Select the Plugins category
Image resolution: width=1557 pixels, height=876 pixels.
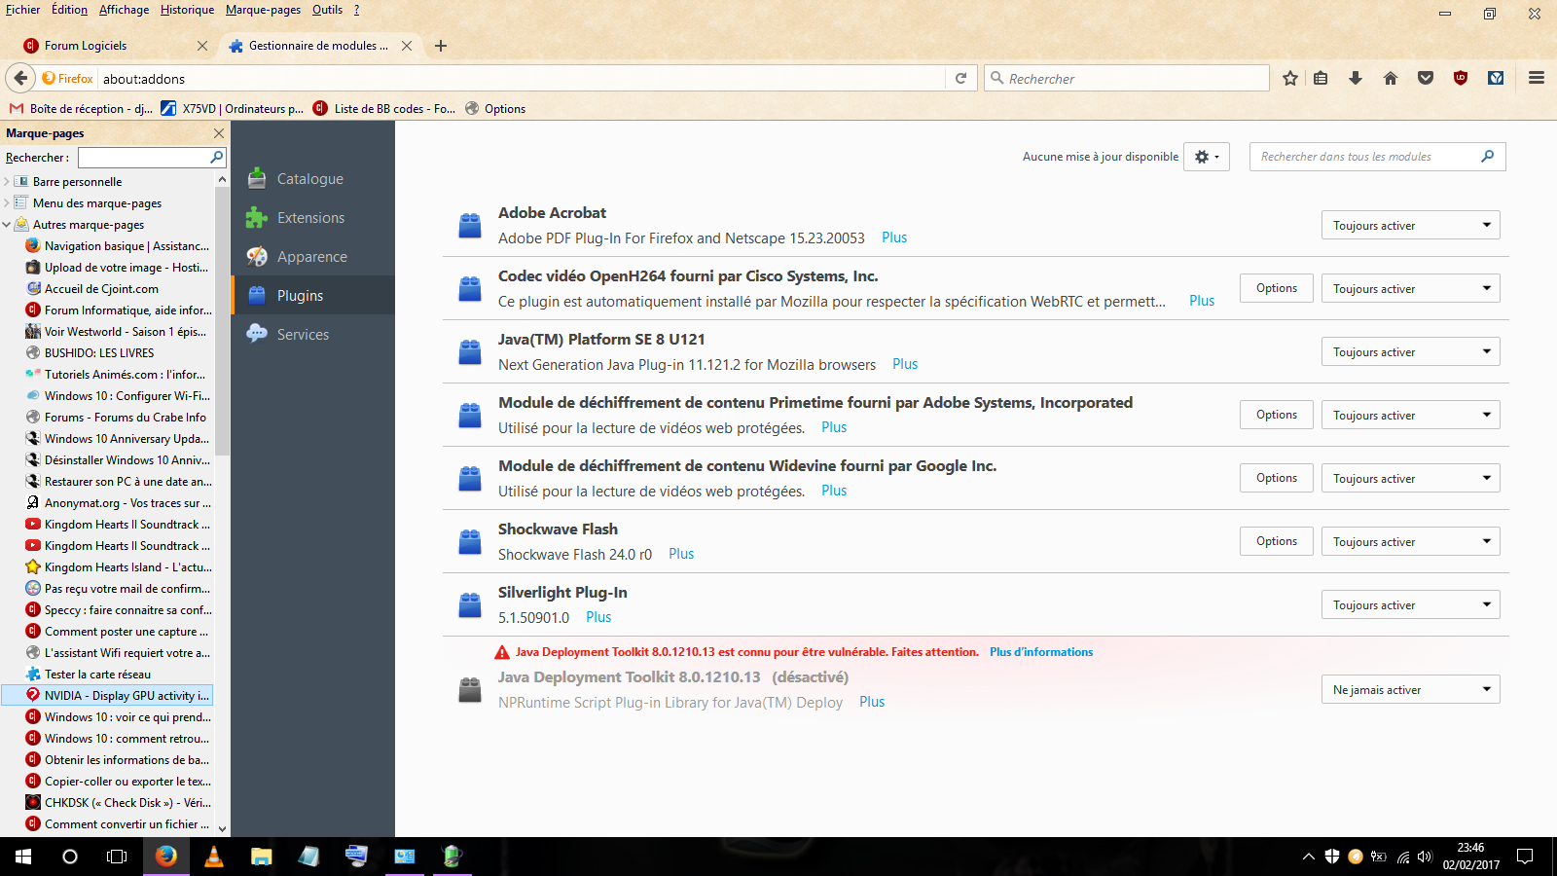click(x=312, y=295)
